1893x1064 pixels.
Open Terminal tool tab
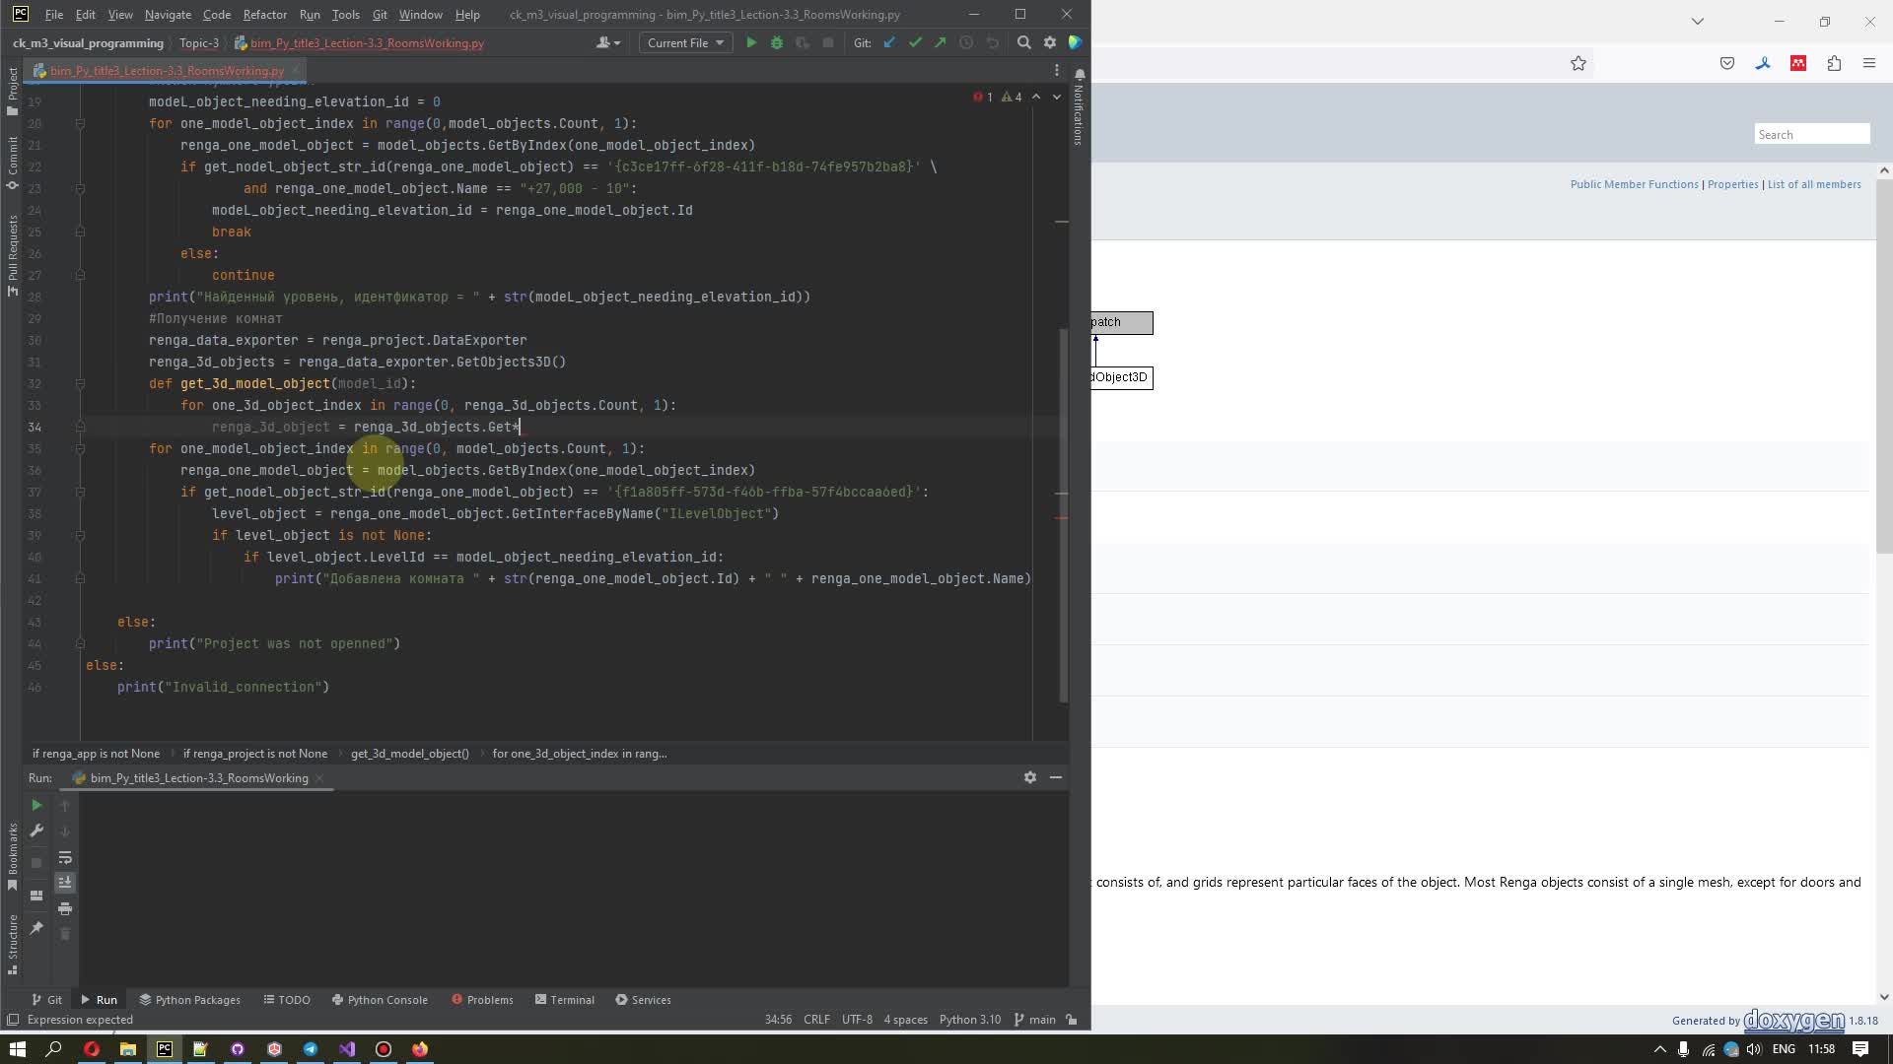click(x=565, y=1000)
